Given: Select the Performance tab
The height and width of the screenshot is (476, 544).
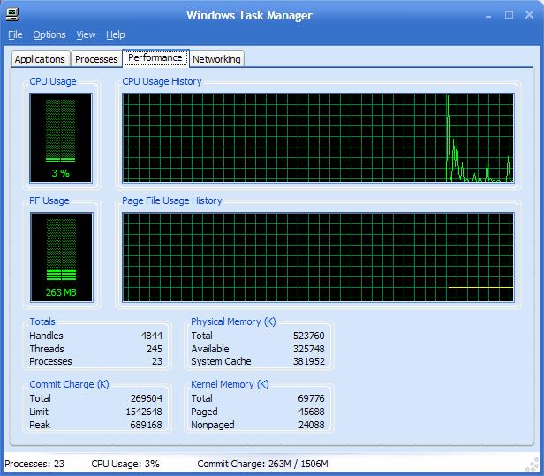Looking at the screenshot, I should point(155,57).
